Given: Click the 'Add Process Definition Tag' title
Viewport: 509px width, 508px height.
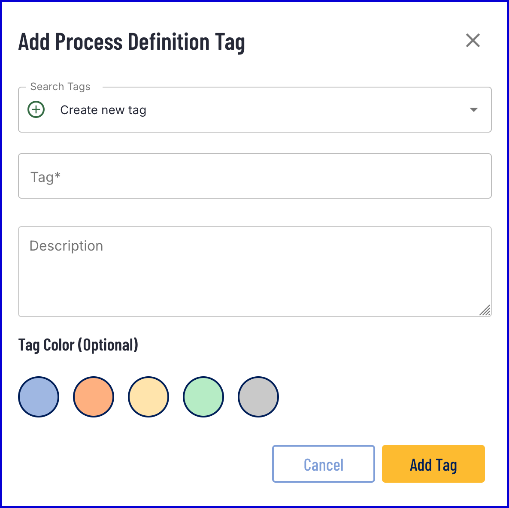Looking at the screenshot, I should tap(131, 42).
